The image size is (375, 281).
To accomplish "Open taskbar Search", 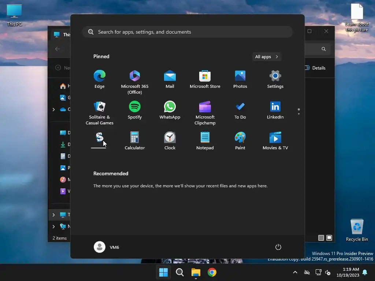I will pos(179,272).
